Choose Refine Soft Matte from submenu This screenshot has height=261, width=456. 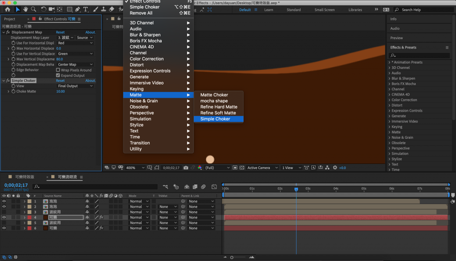[x=218, y=113]
